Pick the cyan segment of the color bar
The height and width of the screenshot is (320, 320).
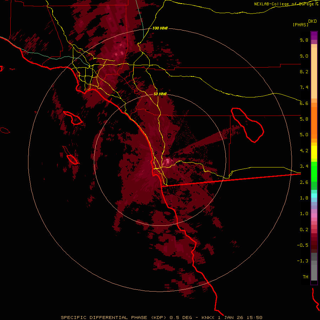coord(314,196)
